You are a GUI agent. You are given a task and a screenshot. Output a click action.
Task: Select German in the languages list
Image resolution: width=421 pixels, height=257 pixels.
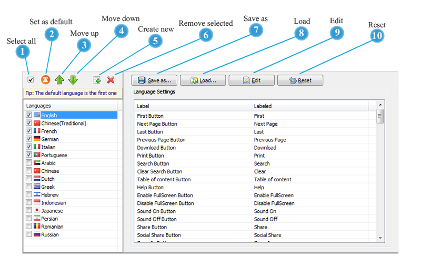pyautogui.click(x=50, y=139)
